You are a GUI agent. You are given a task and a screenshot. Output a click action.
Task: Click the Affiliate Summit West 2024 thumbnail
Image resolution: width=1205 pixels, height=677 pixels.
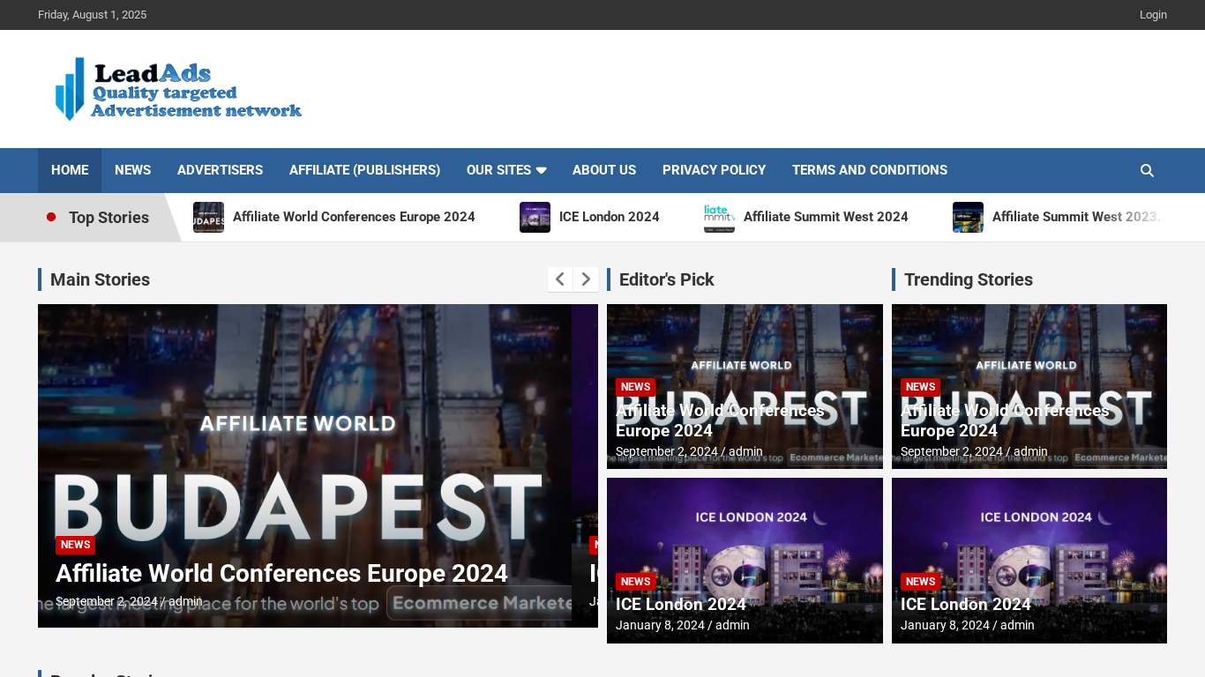pos(719,217)
